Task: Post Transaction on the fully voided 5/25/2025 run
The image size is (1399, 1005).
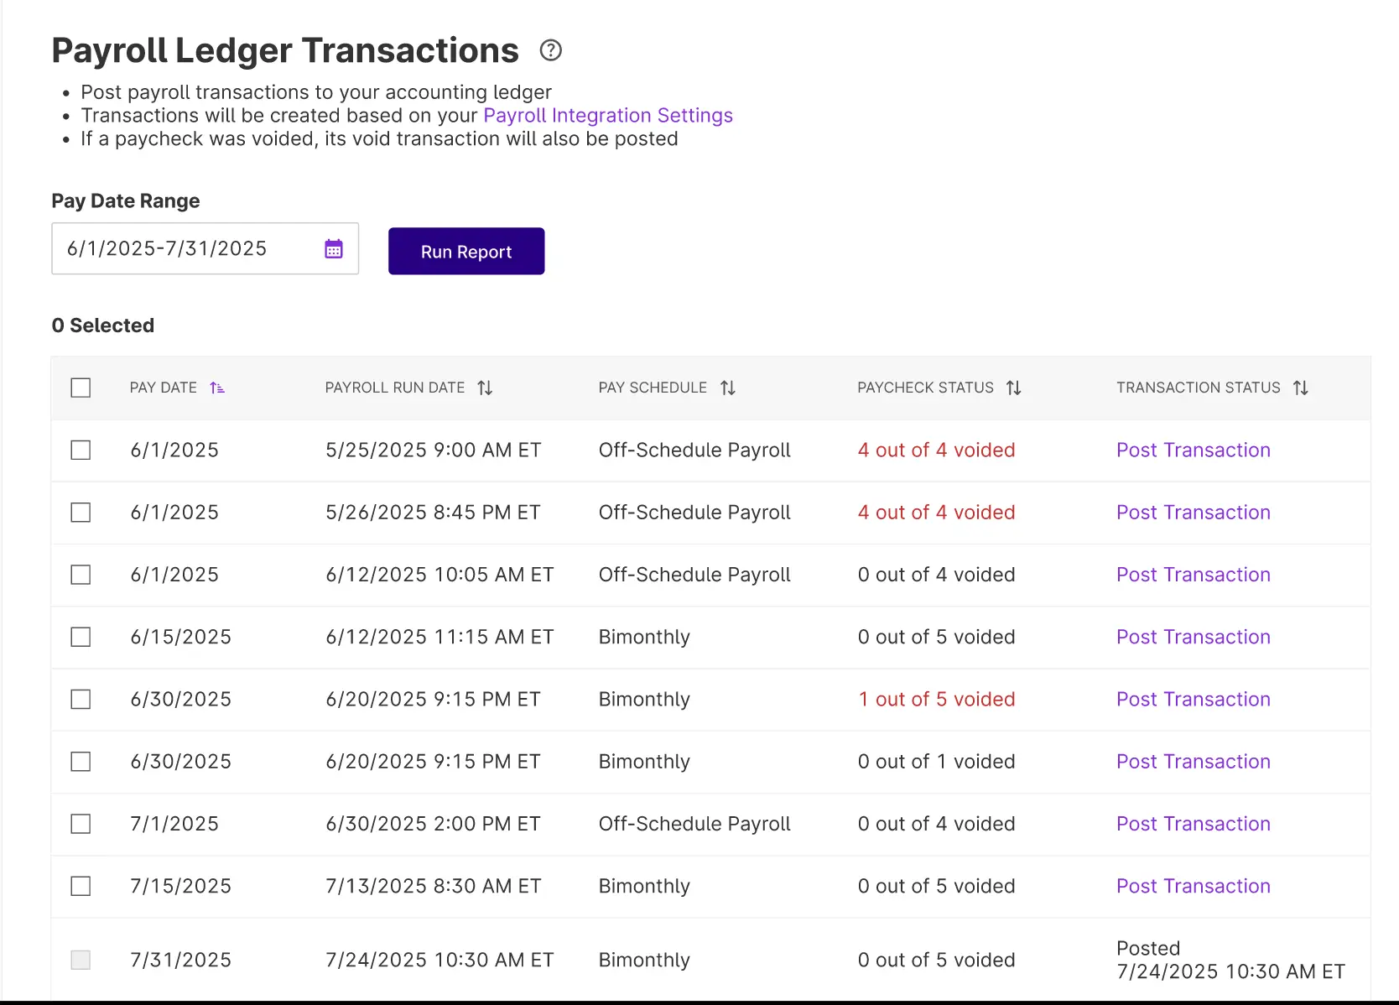Action: point(1193,450)
